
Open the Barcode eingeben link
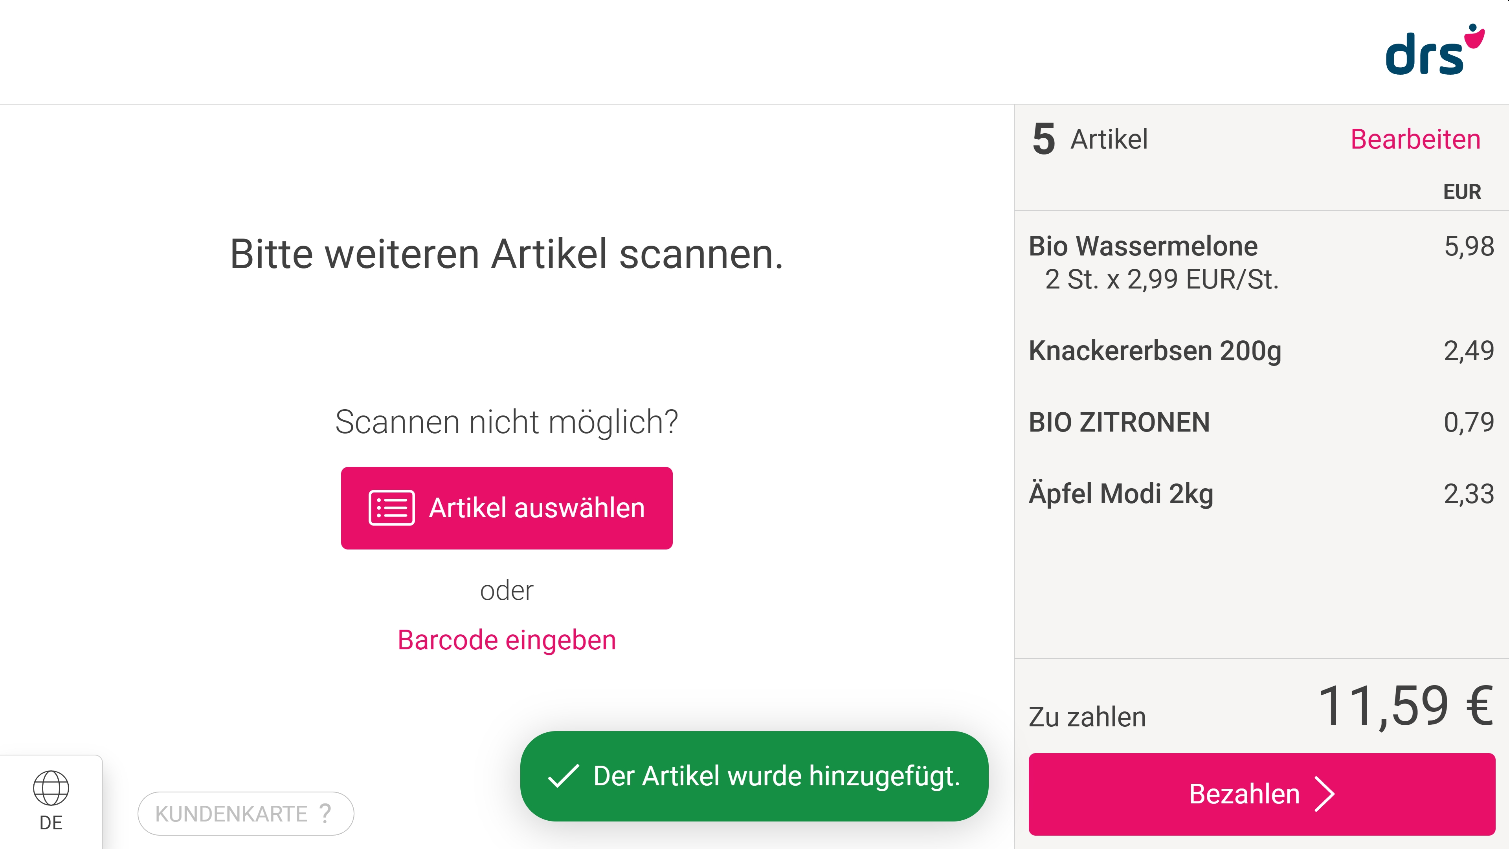(507, 640)
